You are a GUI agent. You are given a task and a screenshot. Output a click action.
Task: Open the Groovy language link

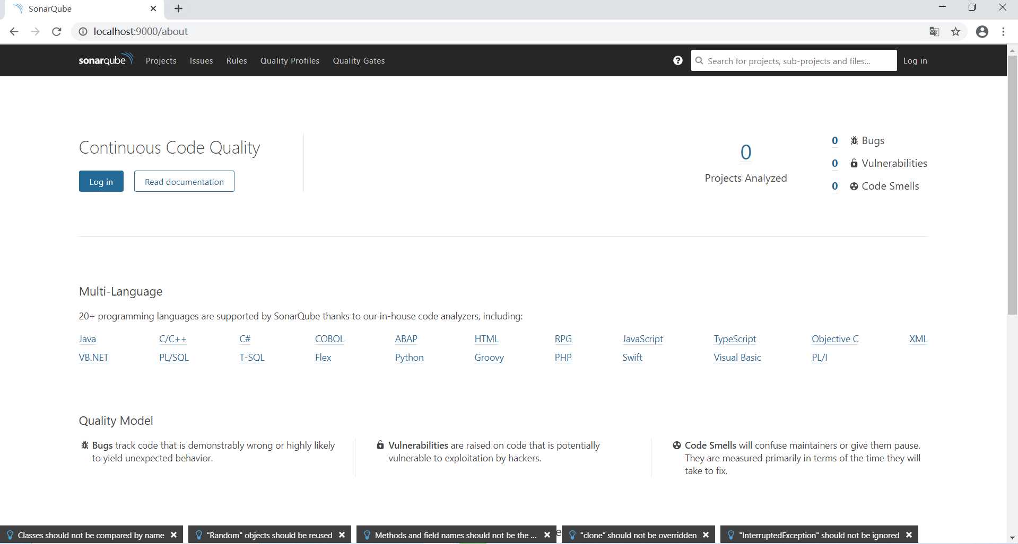[489, 358]
